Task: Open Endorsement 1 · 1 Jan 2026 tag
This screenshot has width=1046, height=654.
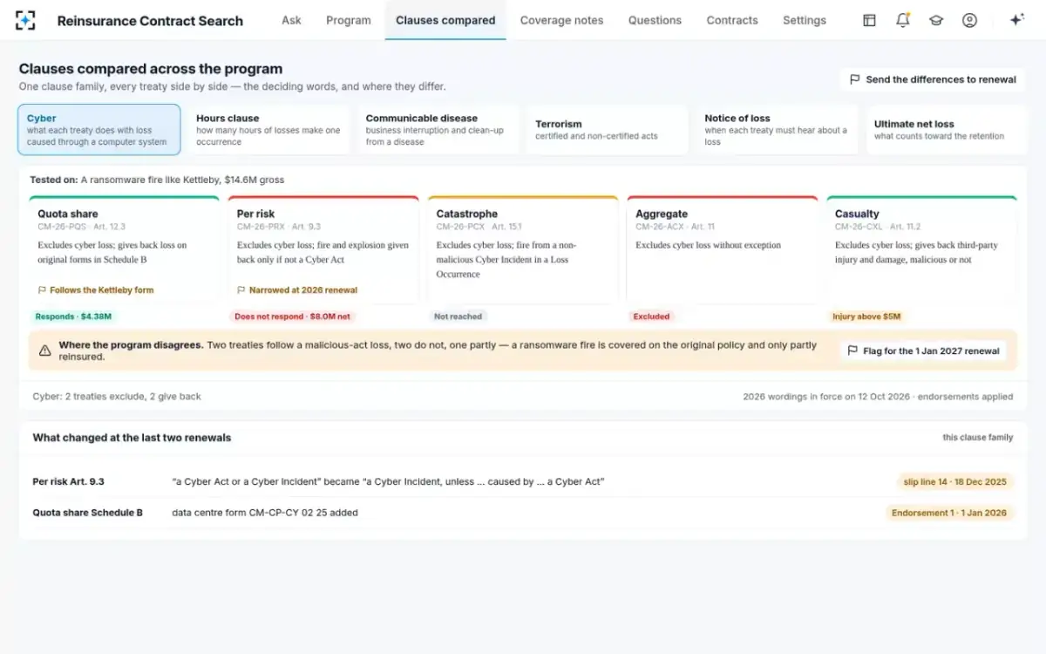Action: (x=949, y=513)
